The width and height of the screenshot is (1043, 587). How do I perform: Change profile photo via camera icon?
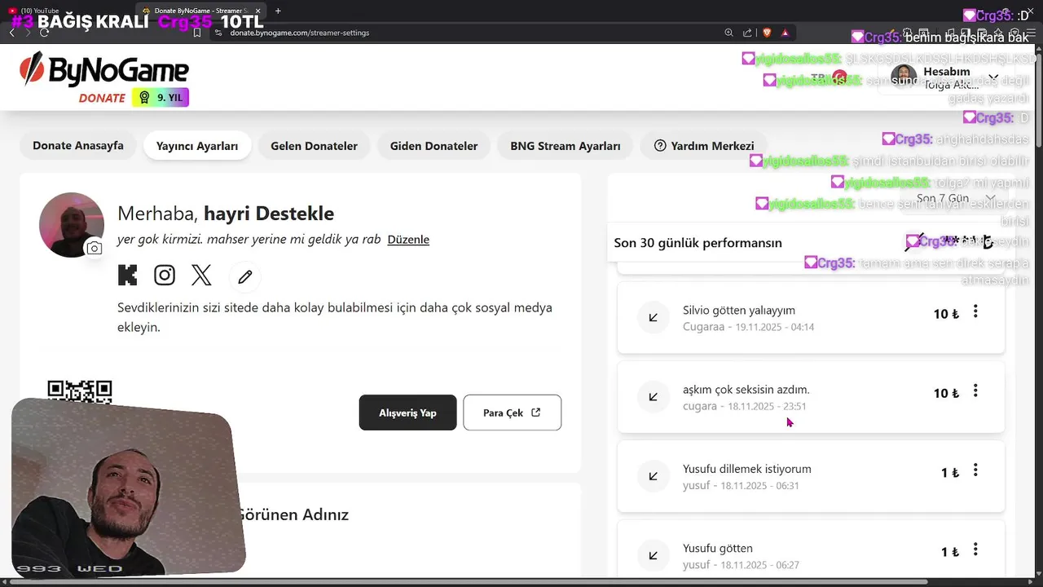click(x=95, y=248)
